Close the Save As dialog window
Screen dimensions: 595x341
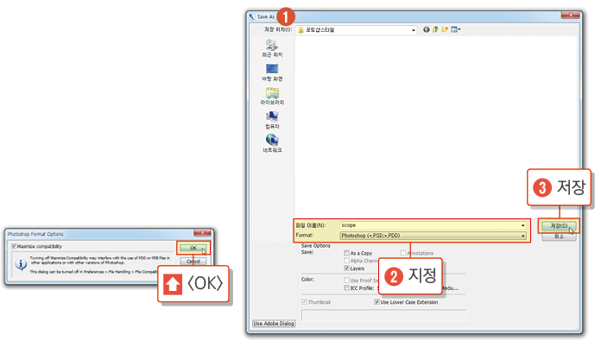pyautogui.click(x=570, y=16)
